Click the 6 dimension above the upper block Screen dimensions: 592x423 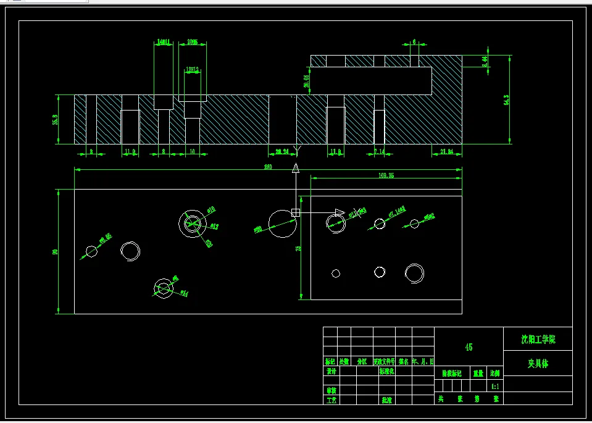click(414, 42)
